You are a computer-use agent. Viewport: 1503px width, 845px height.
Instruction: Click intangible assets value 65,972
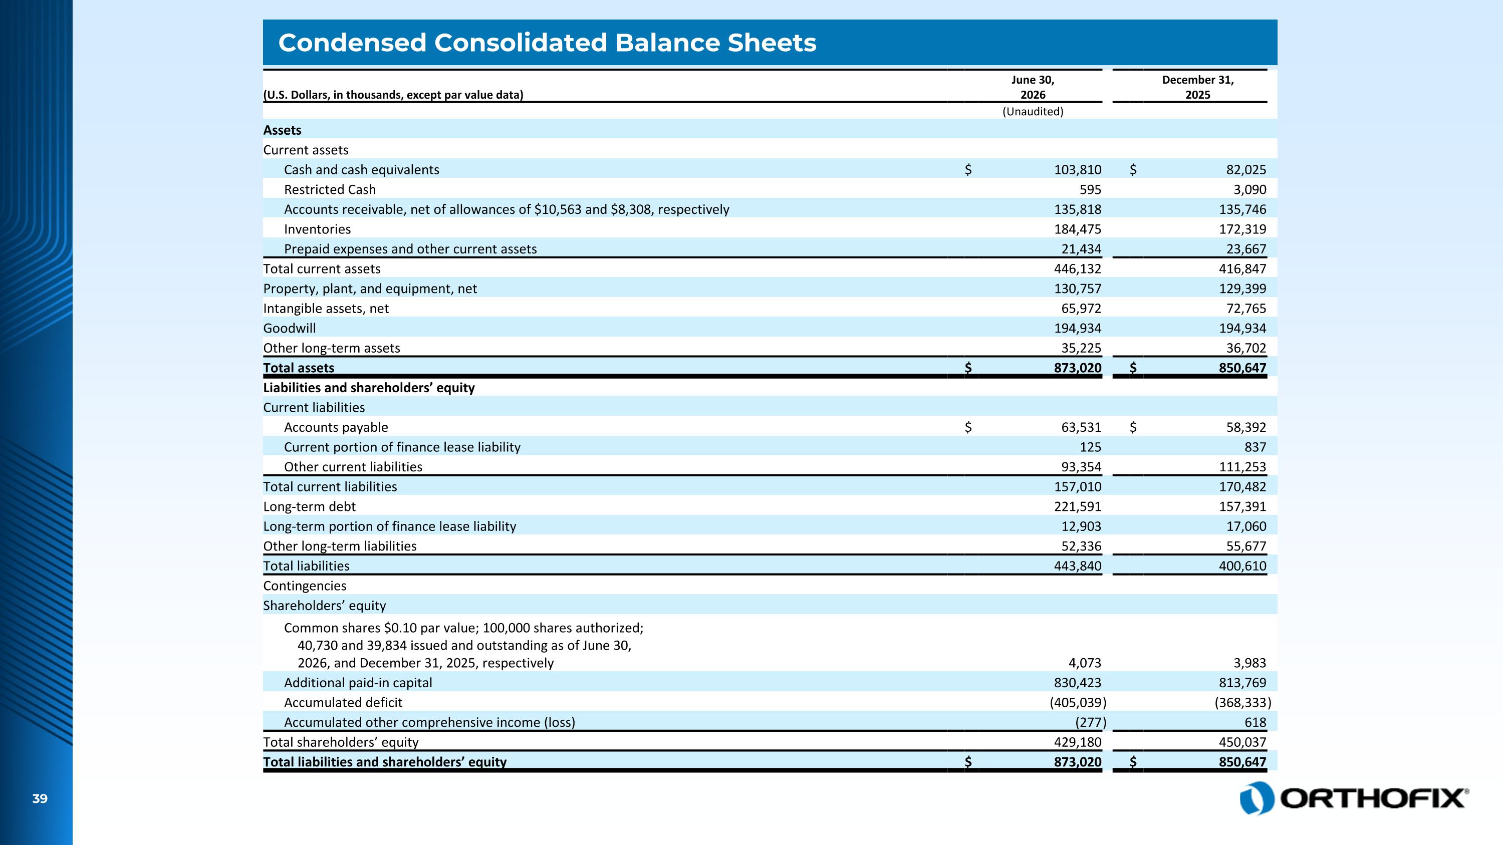click(1081, 309)
